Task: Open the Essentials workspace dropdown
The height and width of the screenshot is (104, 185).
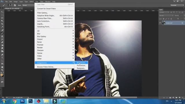Action: pyautogui.click(x=177, y=5)
